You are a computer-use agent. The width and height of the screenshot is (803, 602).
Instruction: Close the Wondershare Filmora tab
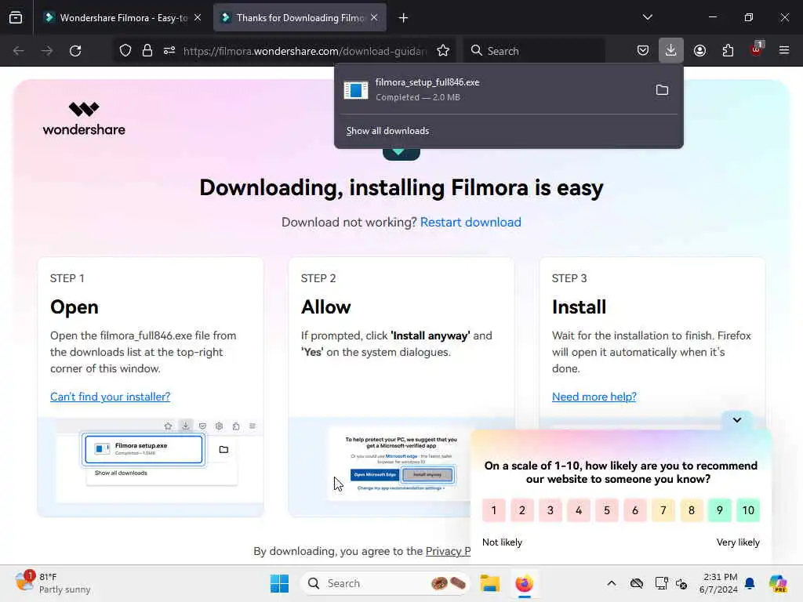pyautogui.click(x=198, y=17)
